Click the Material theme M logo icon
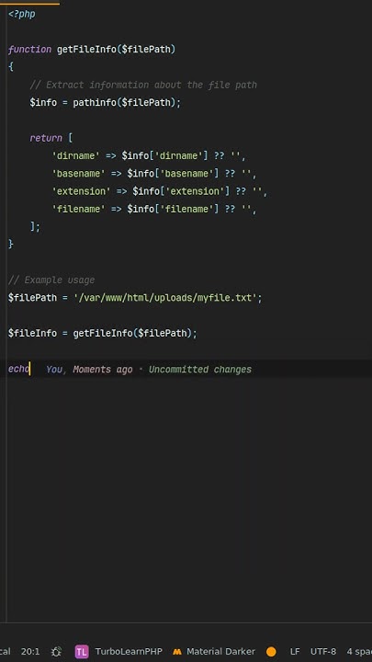 coord(177,652)
